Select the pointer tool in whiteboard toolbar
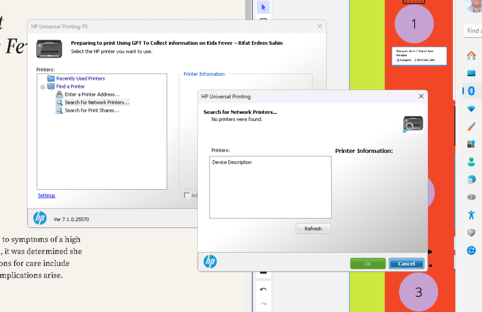 pos(264,7)
